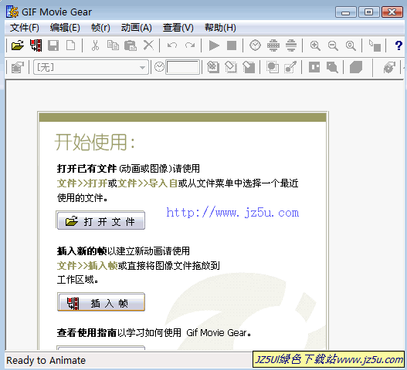Open the 动画(A) menu
Image resolution: width=407 pixels, height=370 pixels.
pyautogui.click(x=137, y=28)
